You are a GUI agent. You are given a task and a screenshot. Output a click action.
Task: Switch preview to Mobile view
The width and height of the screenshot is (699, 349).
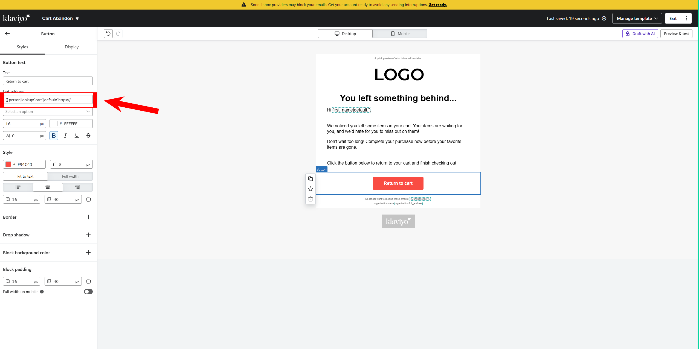pos(400,34)
